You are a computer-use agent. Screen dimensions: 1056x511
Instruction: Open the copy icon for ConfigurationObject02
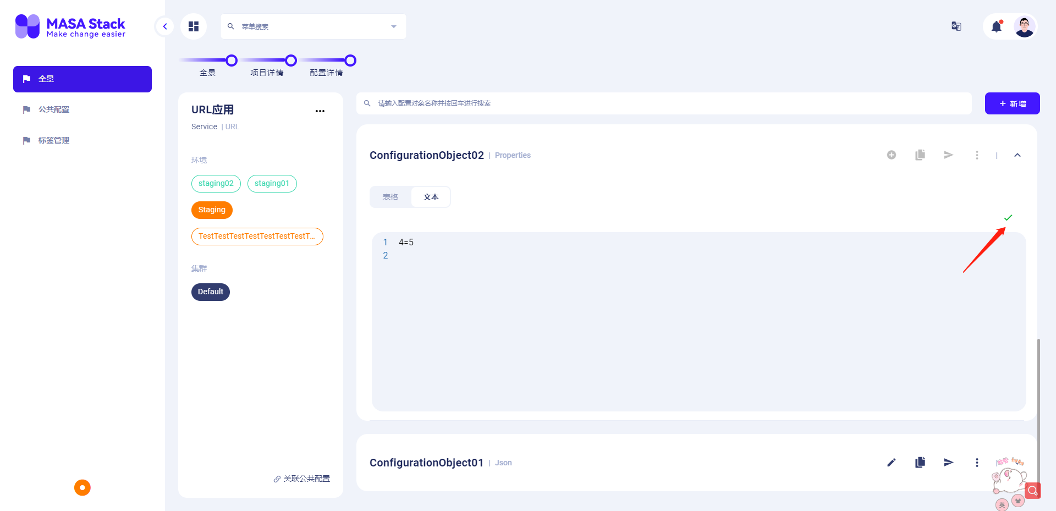pyautogui.click(x=920, y=155)
